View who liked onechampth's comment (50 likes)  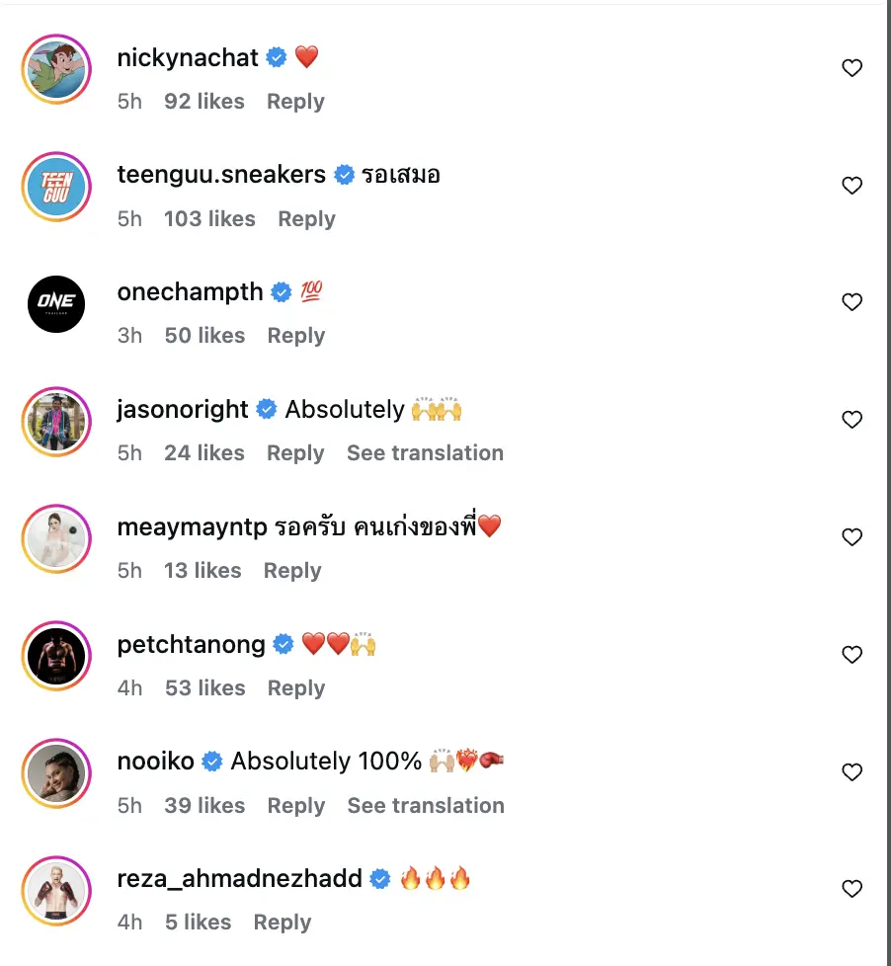coord(204,336)
